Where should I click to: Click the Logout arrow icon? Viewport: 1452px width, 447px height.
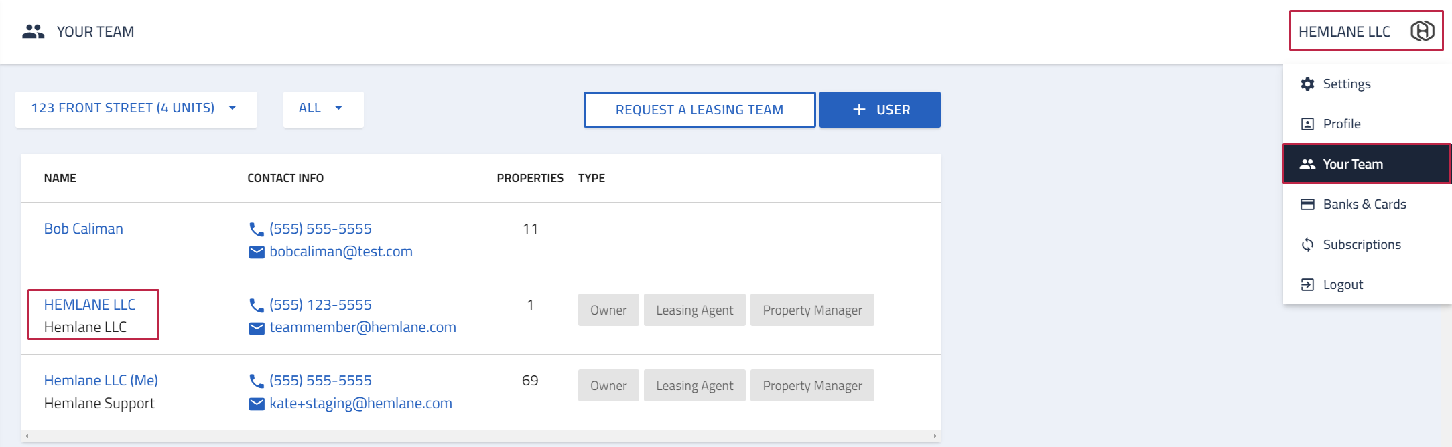click(x=1307, y=284)
